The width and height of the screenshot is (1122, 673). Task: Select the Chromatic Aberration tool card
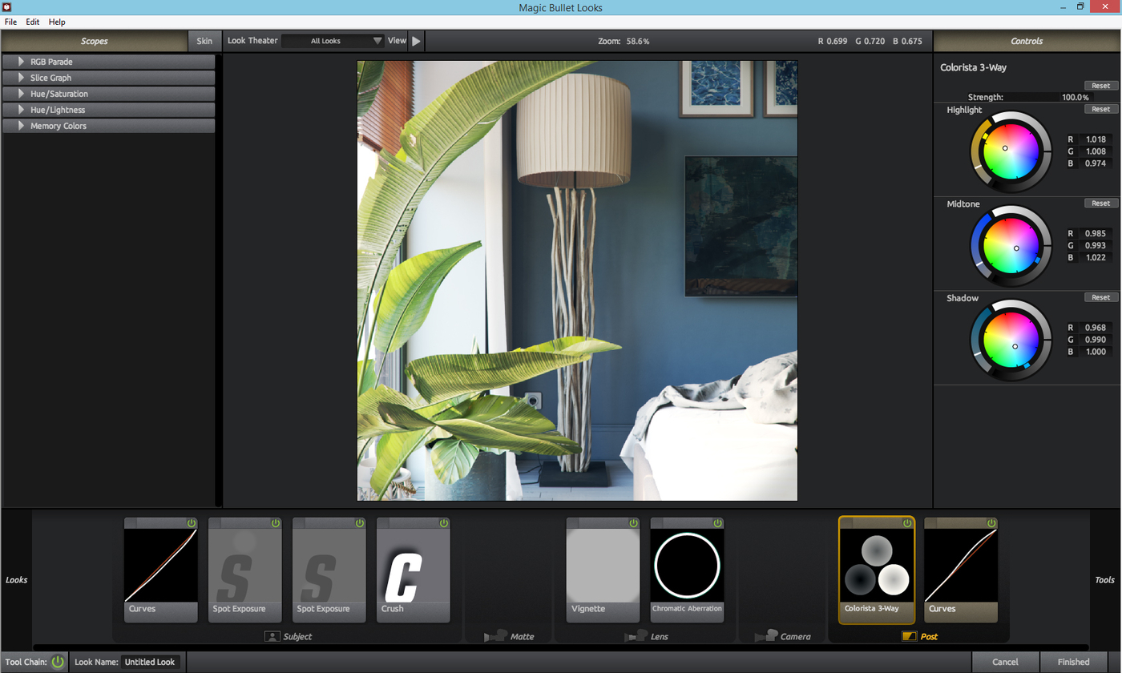click(x=687, y=570)
